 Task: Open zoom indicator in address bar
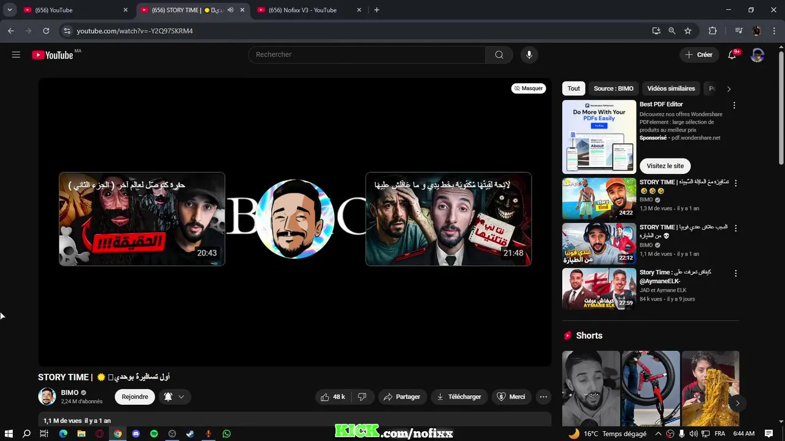pyautogui.click(x=672, y=31)
